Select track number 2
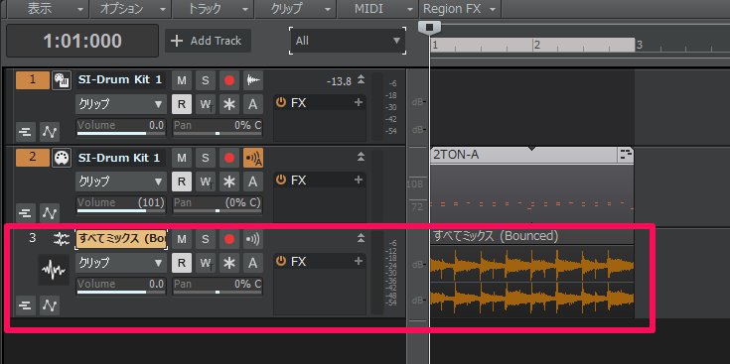 coord(32,158)
